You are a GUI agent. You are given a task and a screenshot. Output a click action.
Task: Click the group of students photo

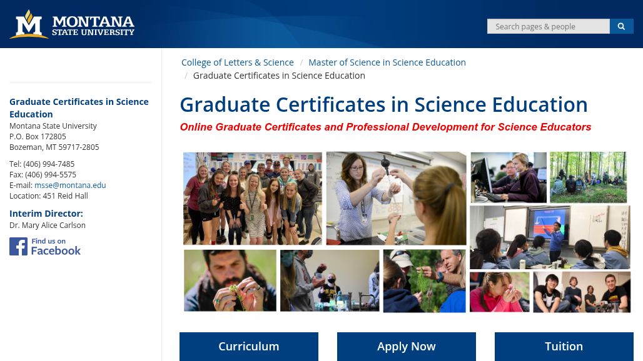(x=253, y=198)
